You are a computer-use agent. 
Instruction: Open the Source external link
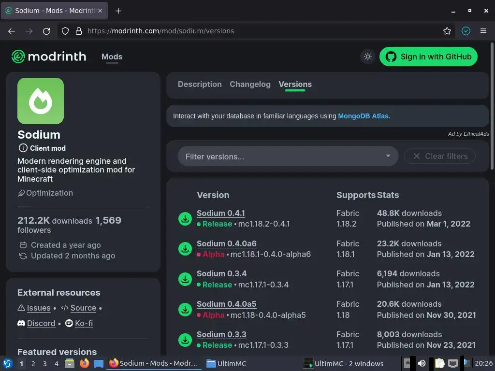83,308
